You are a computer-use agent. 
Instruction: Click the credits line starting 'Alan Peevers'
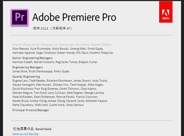(x=58, y=49)
